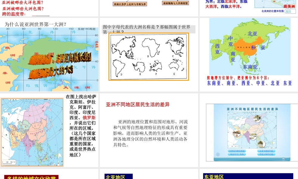298x179 pixels.
Task: Click the caption 北美洲的位置和范围
Action: click(272, 11)
